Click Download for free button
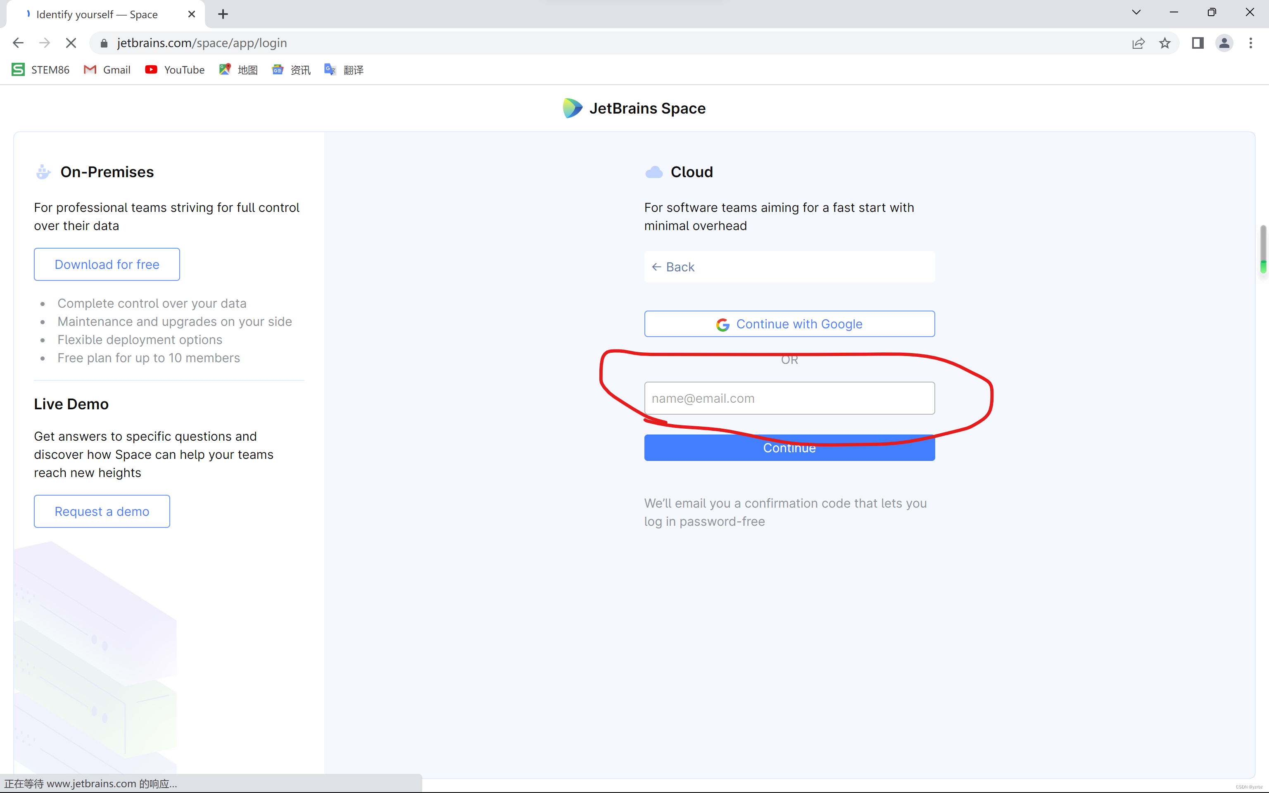The height and width of the screenshot is (793, 1269). pos(107,264)
